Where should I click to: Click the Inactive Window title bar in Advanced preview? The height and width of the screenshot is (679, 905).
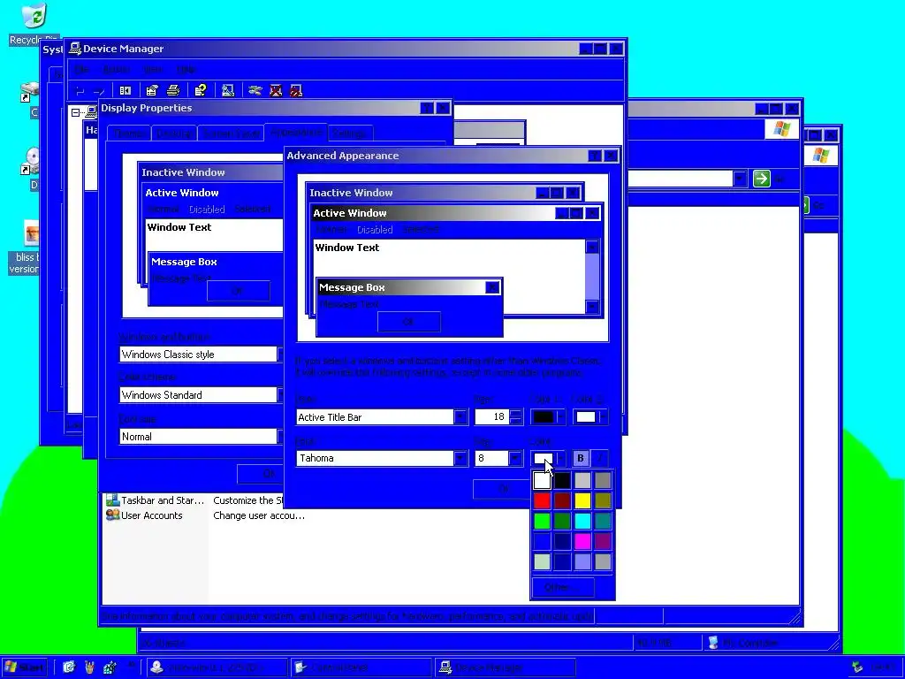pyautogui.click(x=445, y=192)
